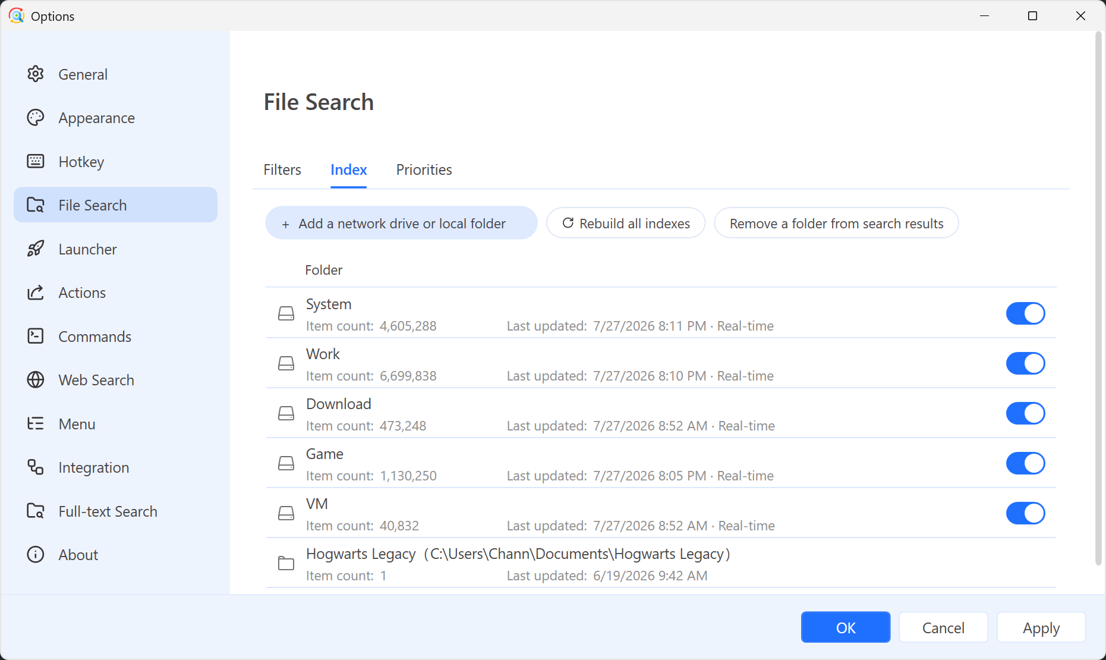Screen dimensions: 1106x660
Task: Click the Commands terminal icon
Action: point(36,337)
